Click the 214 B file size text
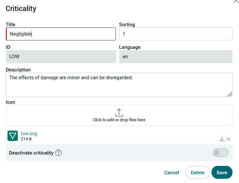This screenshot has width=239, height=183. click(26, 139)
